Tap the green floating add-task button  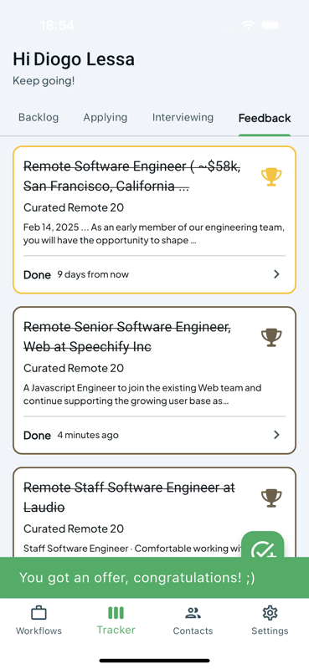coord(262,544)
